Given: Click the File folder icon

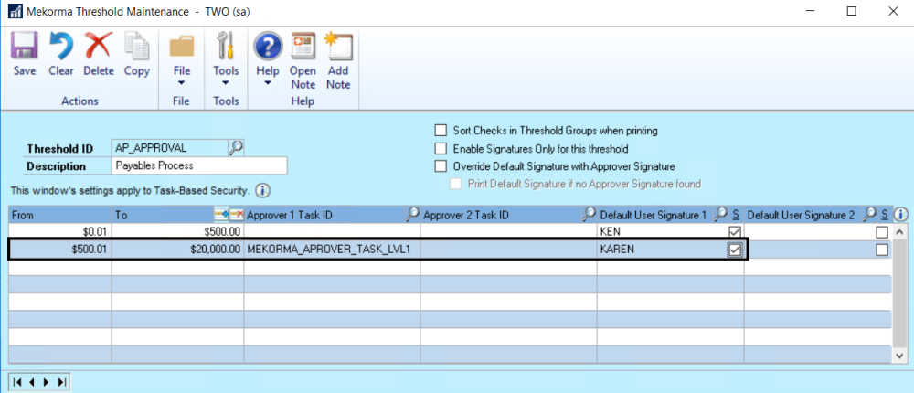Looking at the screenshot, I should [x=182, y=46].
